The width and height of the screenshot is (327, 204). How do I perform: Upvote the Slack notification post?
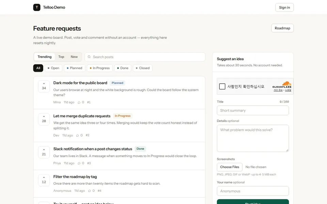[x=44, y=152]
